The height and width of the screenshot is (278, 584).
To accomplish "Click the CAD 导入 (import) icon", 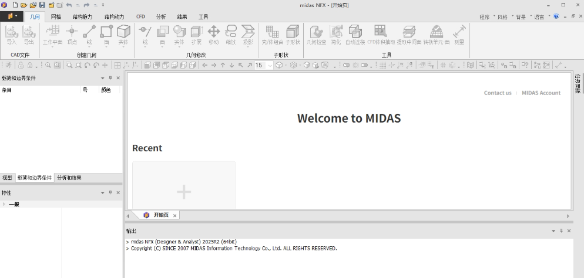I will click(x=12, y=35).
